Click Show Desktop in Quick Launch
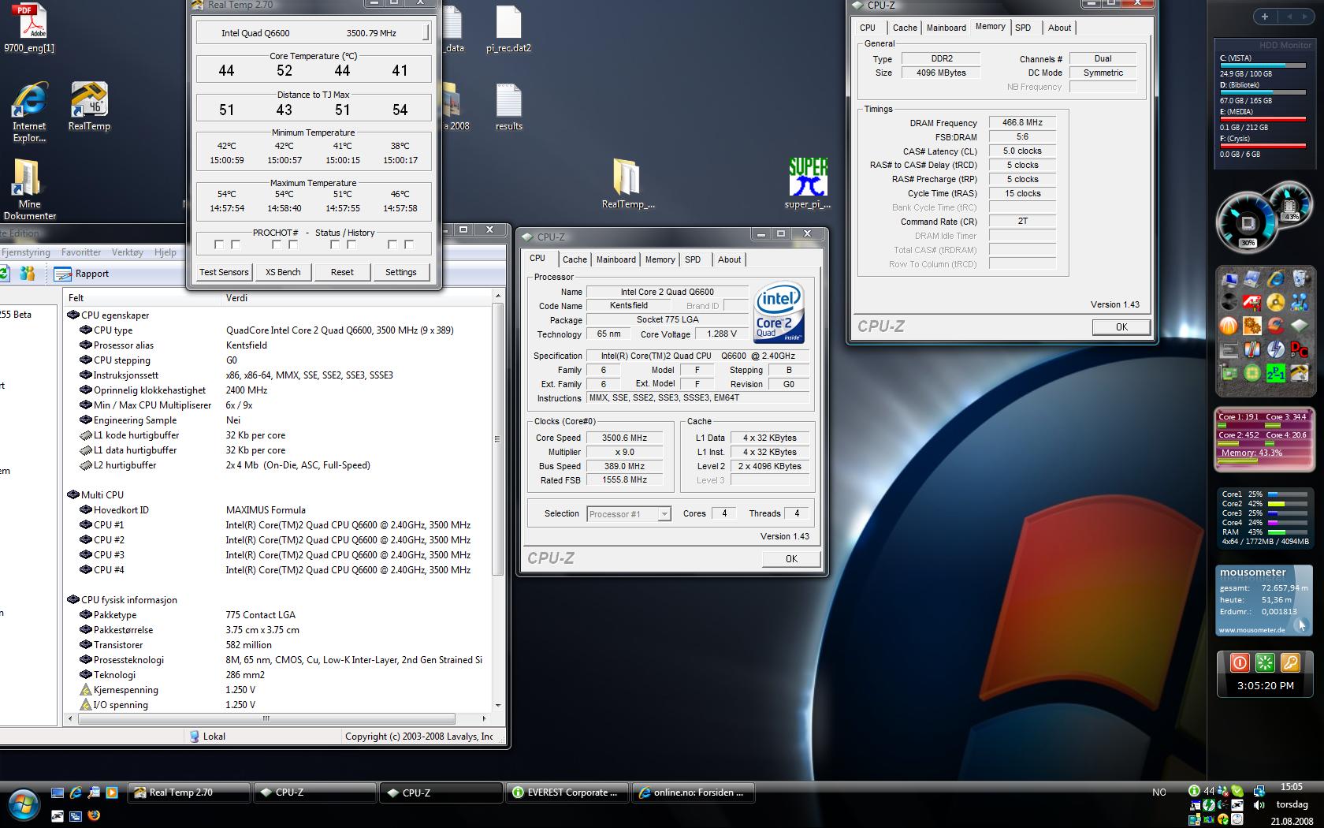Viewport: 1324px width, 828px height. point(58,793)
